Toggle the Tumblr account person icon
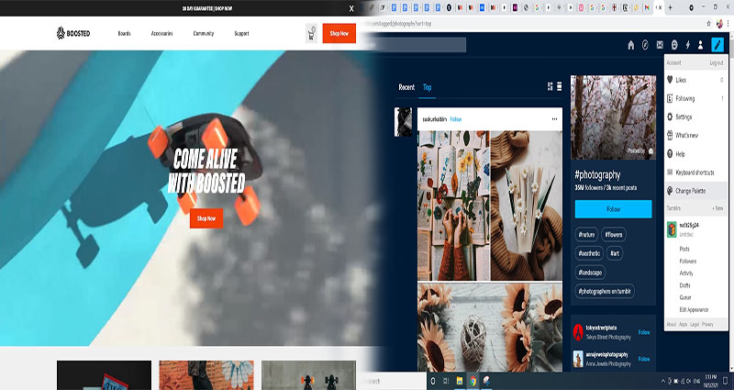 pos(700,45)
